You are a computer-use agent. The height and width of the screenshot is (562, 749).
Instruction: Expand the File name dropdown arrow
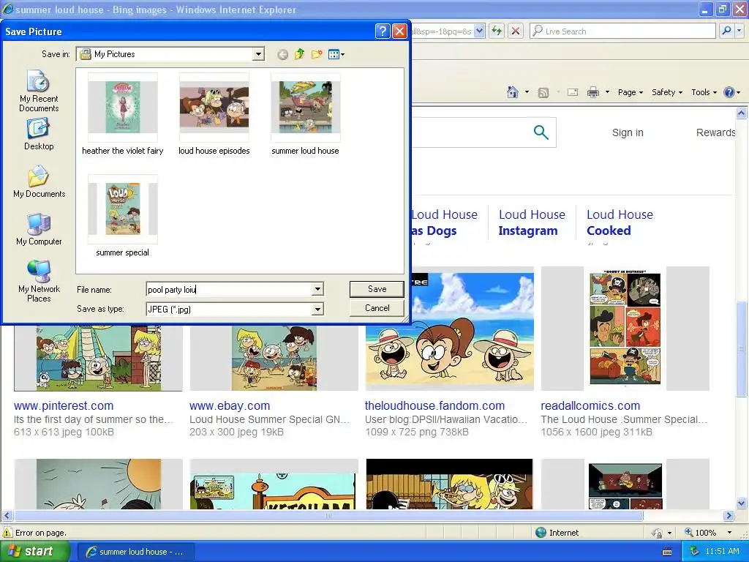click(317, 289)
